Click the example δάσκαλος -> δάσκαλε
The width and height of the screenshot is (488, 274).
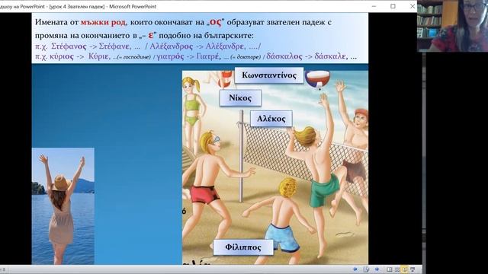[x=306, y=56]
